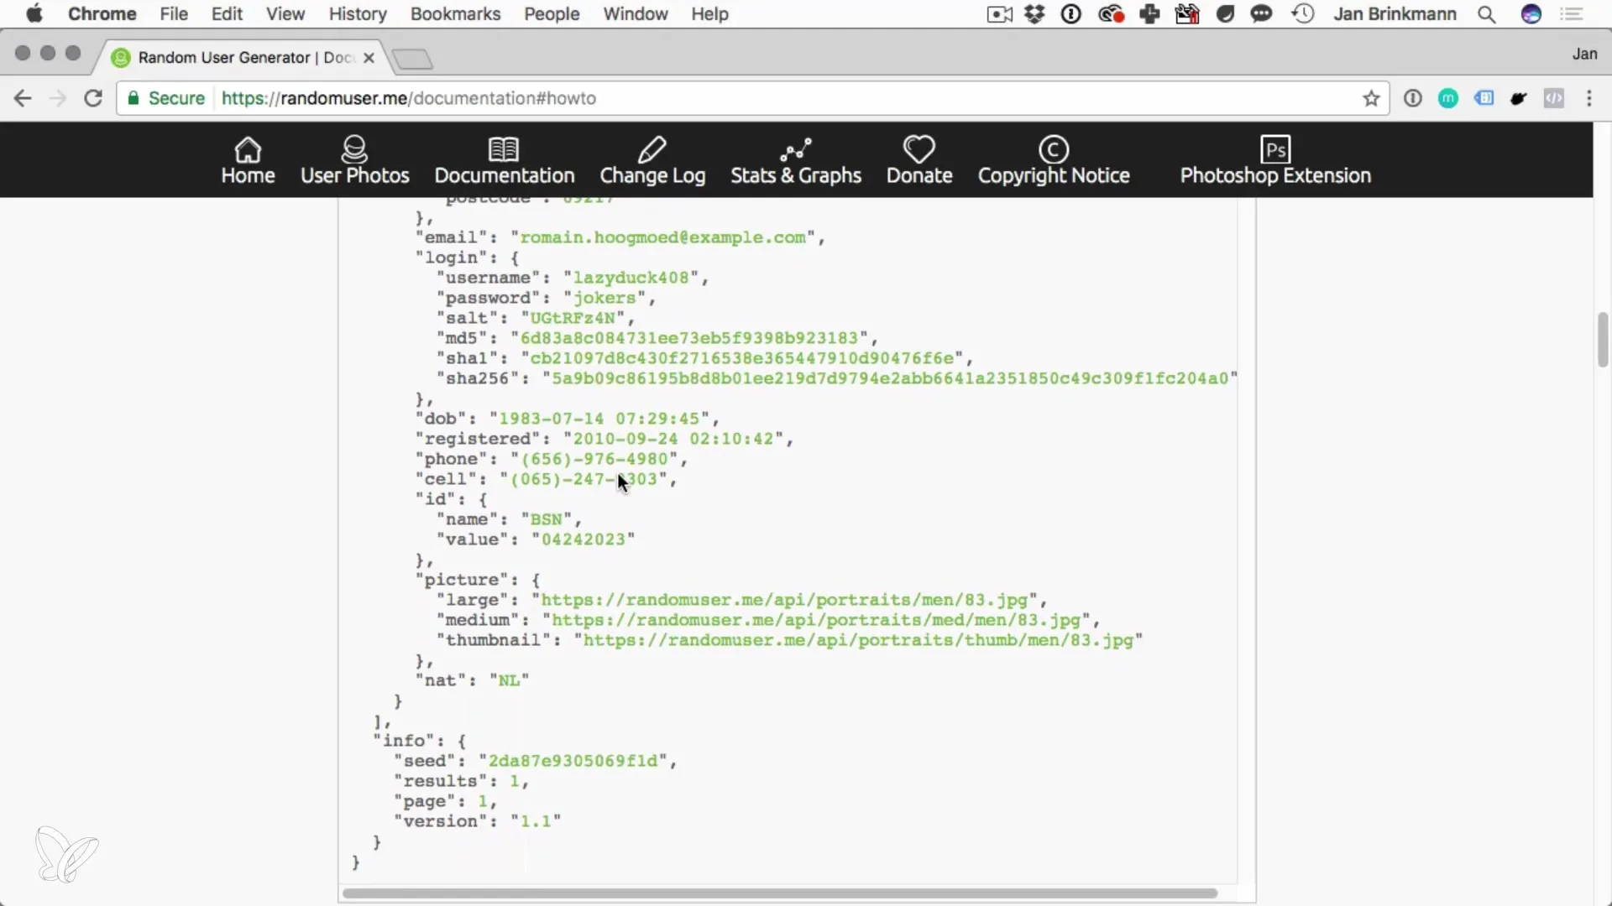
Task: Go forward in browser history
Action: [58, 98]
